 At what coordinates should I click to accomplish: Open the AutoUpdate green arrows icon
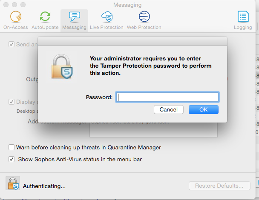click(x=45, y=17)
